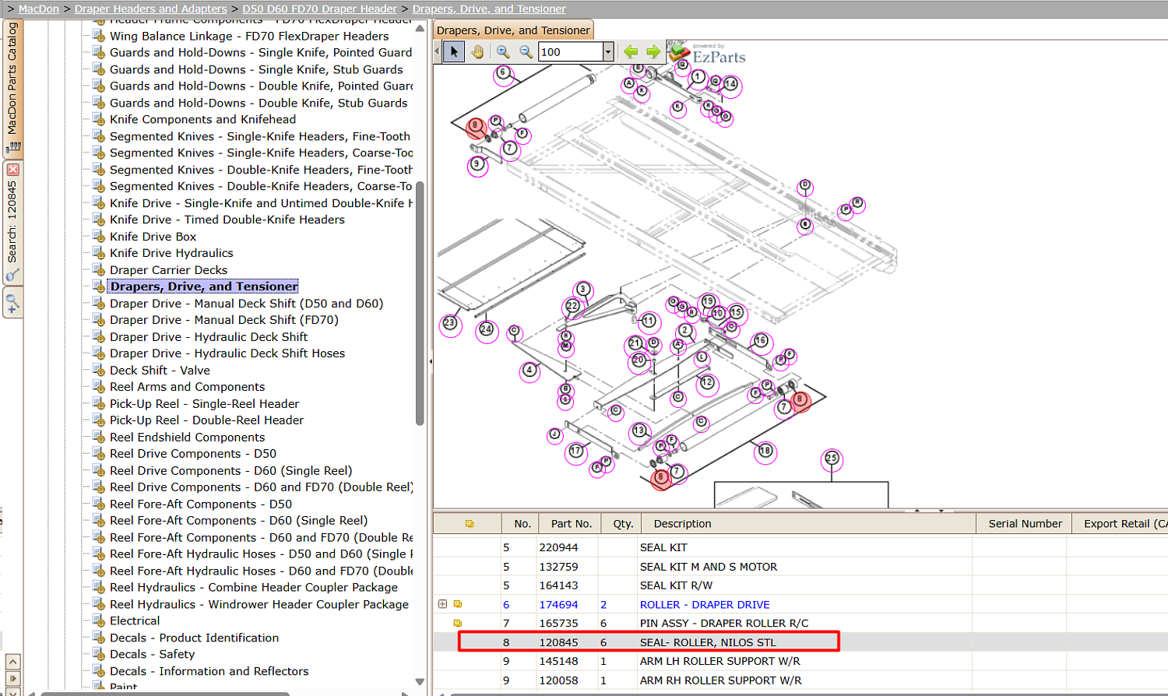Image resolution: width=1168 pixels, height=696 pixels.
Task: Click page icon beside Knife Drive Box
Action: [x=99, y=237]
